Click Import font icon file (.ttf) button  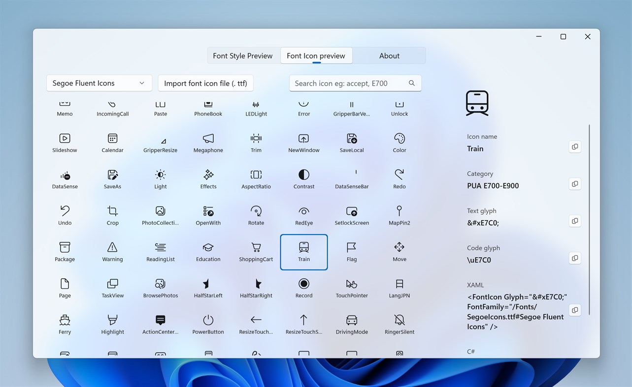(205, 83)
